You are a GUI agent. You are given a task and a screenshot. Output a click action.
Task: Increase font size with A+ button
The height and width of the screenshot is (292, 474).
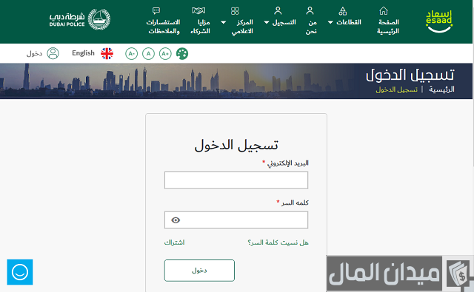pyautogui.click(x=165, y=54)
